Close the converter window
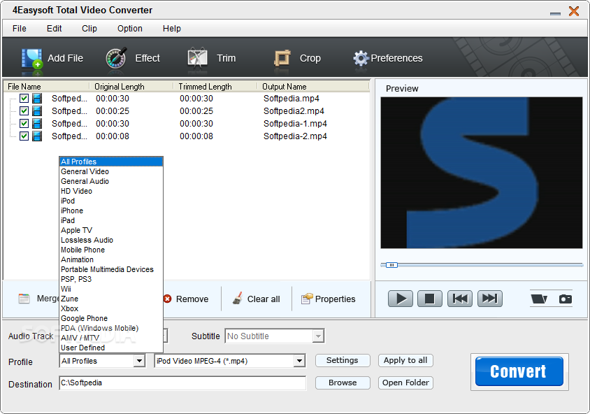The width and height of the screenshot is (590, 414). pos(574,11)
